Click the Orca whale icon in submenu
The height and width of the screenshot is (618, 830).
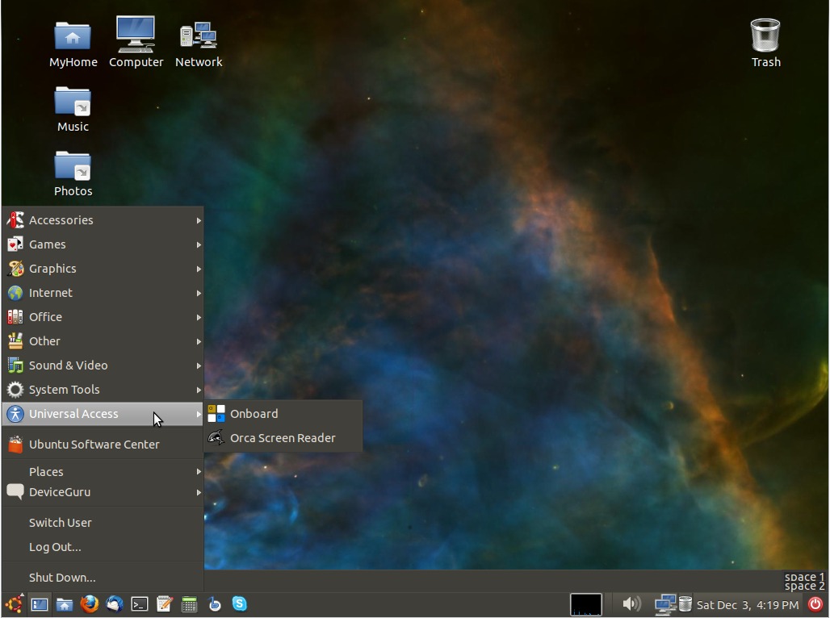[216, 437]
